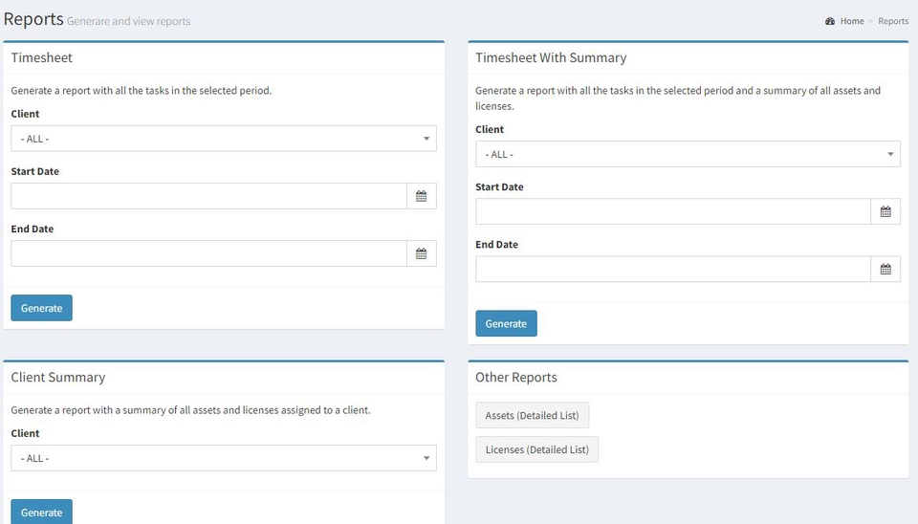This screenshot has height=524, width=918.
Task: Focus the Timesheet Start Date field
Action: coord(208,196)
